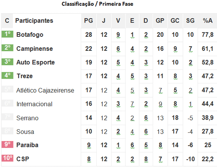Click the faded 8º position badge
The height and width of the screenshot is (168, 217).
pos(7,132)
